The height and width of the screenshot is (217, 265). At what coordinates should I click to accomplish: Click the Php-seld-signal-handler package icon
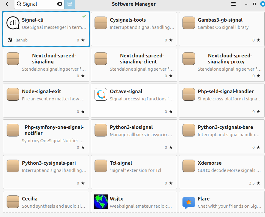click(189, 94)
